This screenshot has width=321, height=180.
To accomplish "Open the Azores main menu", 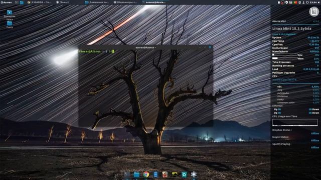I will tap(6, 2).
